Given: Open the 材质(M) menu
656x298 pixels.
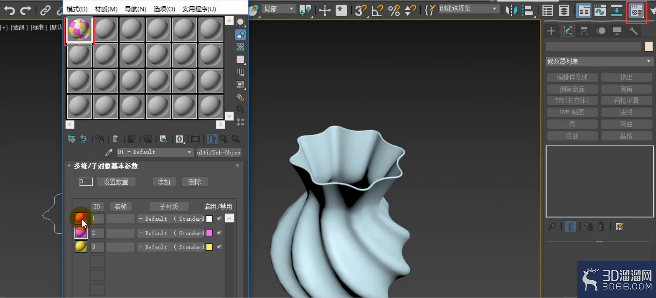Looking at the screenshot, I should (x=106, y=9).
